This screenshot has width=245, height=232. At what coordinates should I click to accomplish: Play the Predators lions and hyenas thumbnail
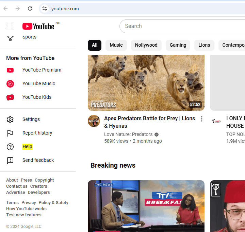coord(146,83)
